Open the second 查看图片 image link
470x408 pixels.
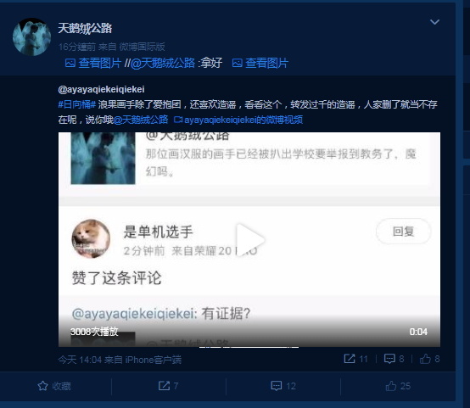coord(266,64)
